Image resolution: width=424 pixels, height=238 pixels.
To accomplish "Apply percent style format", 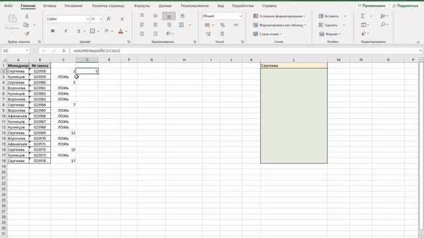I will [x=223, y=25].
